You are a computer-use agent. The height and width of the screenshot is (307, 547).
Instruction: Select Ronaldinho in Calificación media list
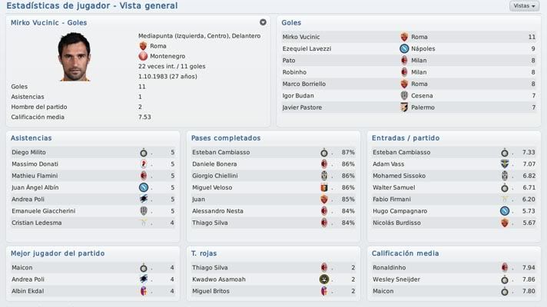click(389, 268)
